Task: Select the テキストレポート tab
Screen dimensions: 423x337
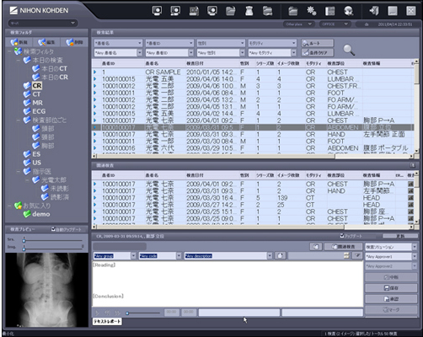Action: click(107, 321)
